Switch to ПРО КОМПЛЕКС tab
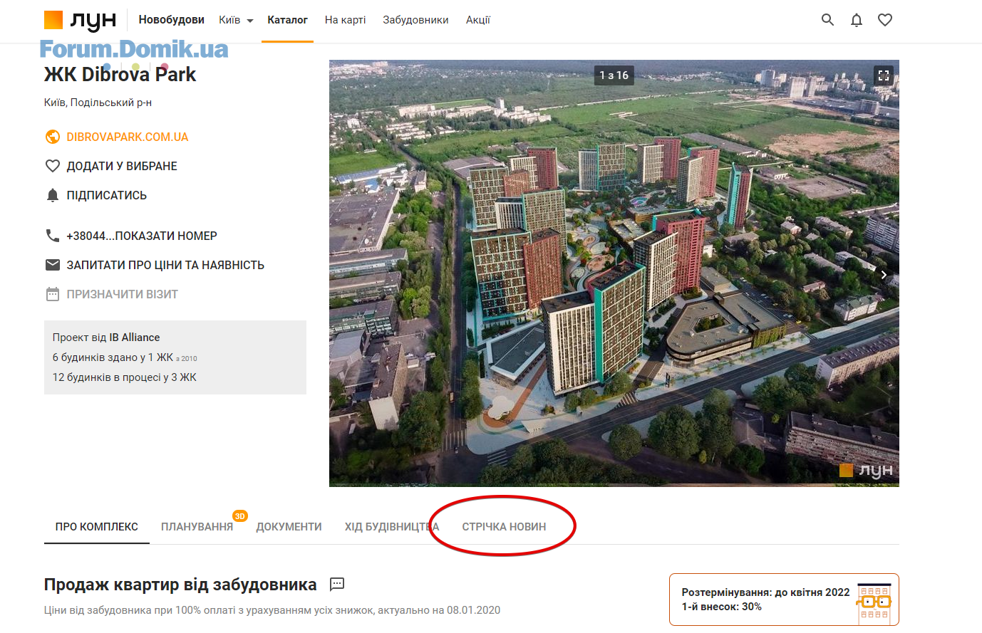Image resolution: width=982 pixels, height=633 pixels. coord(97,527)
